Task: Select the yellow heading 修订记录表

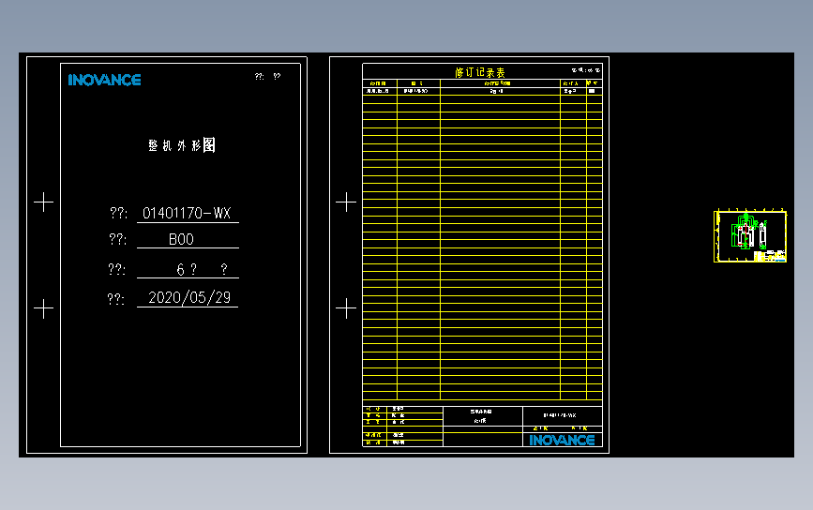Action: pos(480,72)
